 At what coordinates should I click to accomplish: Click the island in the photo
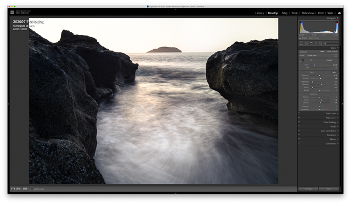coord(165,50)
